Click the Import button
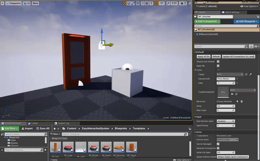Image resolution: width=260 pixels, height=161 pixels. 27,129
